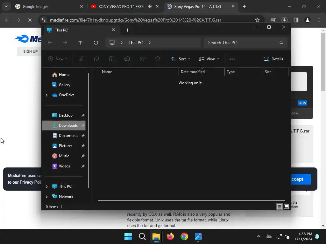The width and height of the screenshot is (326, 244).
Task: Expand Network tree node
Action: tap(46, 197)
